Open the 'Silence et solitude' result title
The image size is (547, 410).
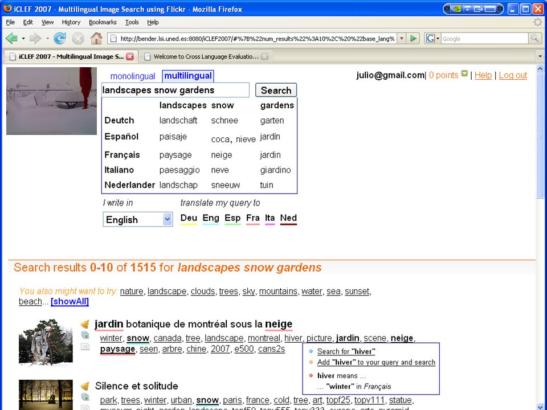[x=136, y=386]
